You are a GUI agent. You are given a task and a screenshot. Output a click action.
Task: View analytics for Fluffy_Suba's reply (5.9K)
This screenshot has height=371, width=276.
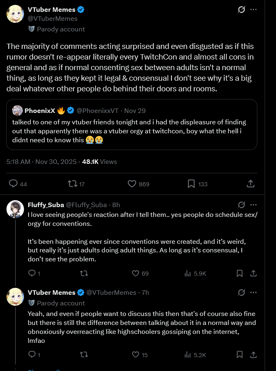point(188,273)
